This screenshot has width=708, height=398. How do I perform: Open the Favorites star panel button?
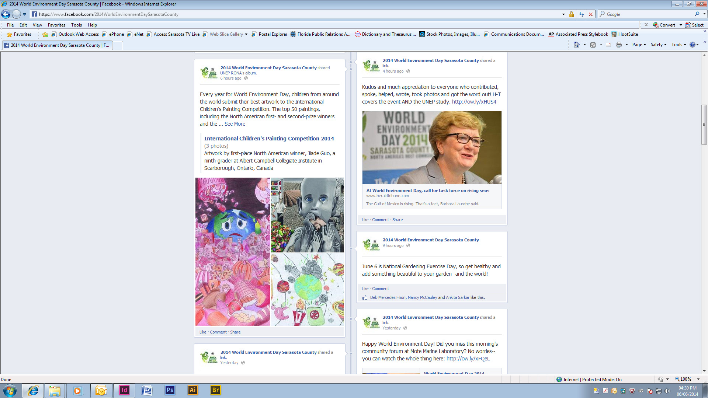pos(19,34)
